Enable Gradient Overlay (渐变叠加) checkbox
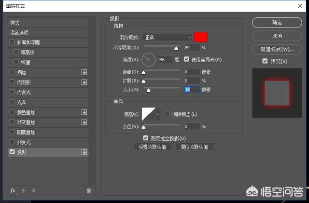The width and height of the screenshot is (309, 203). (x=12, y=122)
